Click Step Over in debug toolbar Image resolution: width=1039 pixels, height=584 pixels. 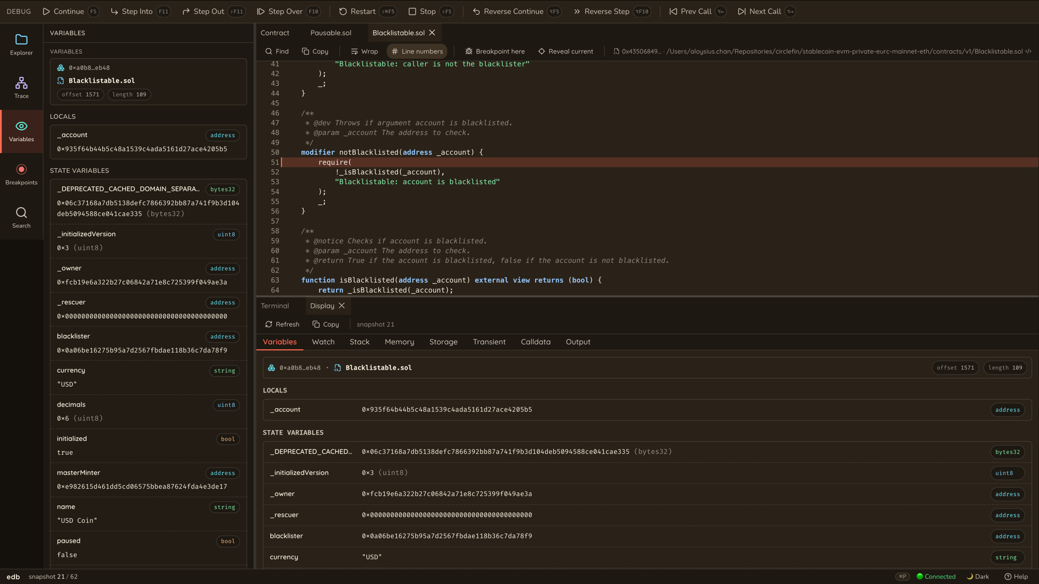288,11
